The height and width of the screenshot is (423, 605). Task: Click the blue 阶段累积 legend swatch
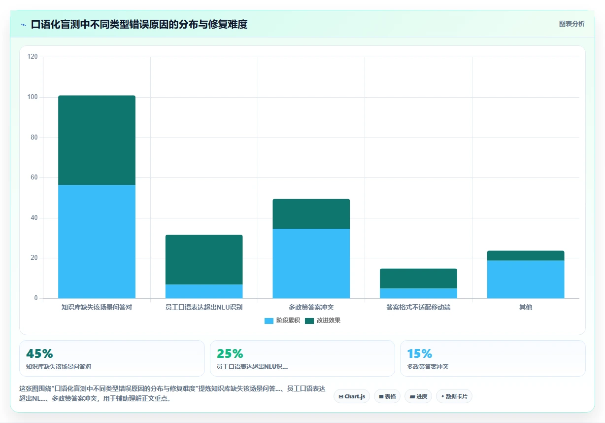tap(269, 321)
